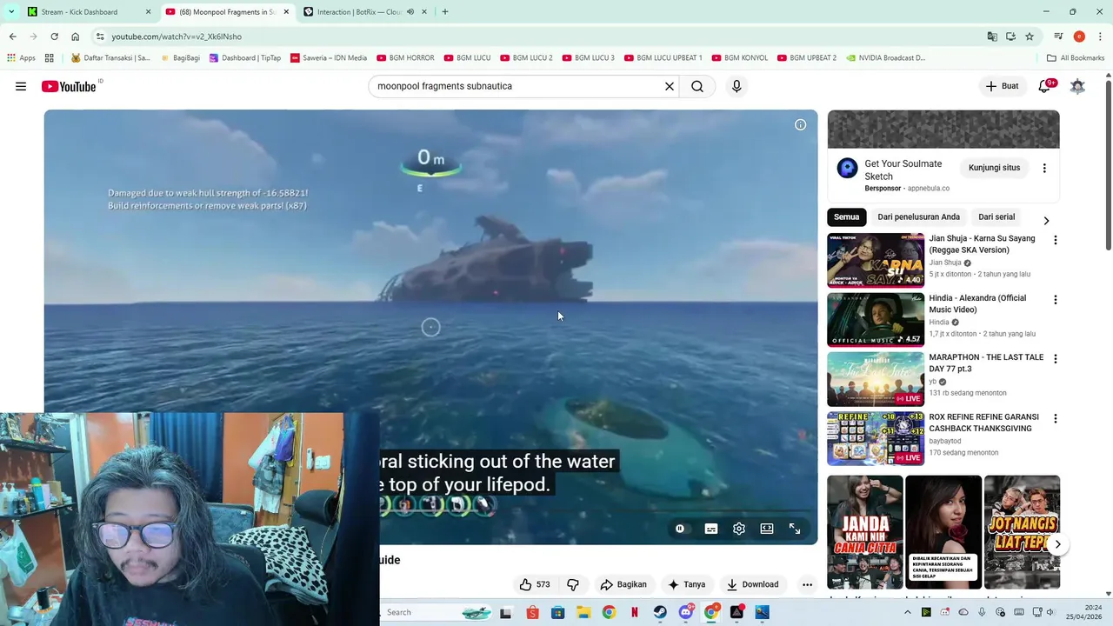
Task: Open the JANDA KAMI NIH Shorts thumbnail
Action: point(864,532)
